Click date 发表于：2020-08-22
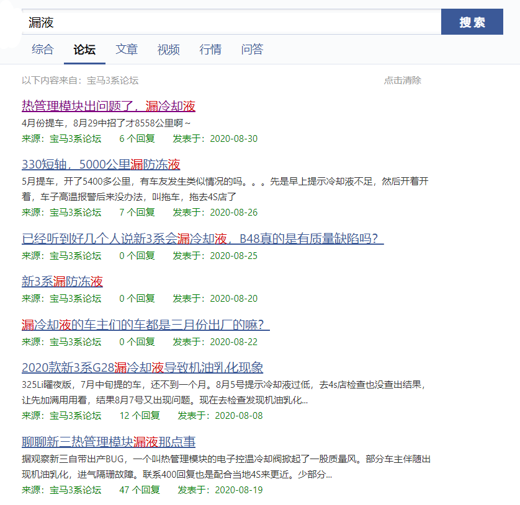The height and width of the screenshot is (505, 520). pos(215,342)
